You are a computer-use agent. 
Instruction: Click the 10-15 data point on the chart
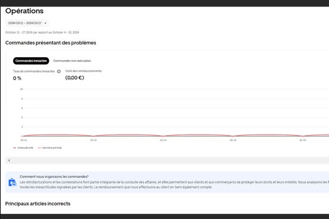(x=303, y=136)
